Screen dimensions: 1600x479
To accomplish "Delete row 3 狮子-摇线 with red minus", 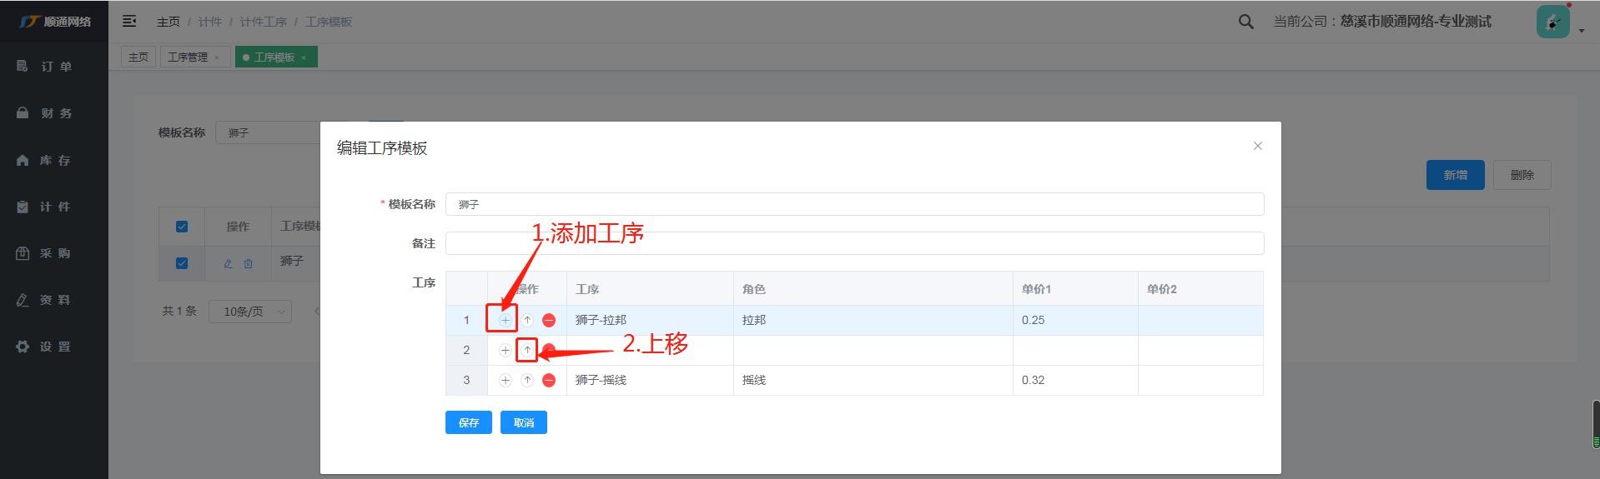I will (549, 380).
